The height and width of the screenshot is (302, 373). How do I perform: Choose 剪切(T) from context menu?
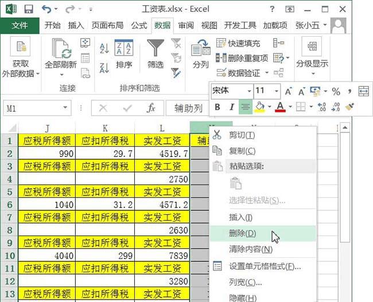point(263,135)
